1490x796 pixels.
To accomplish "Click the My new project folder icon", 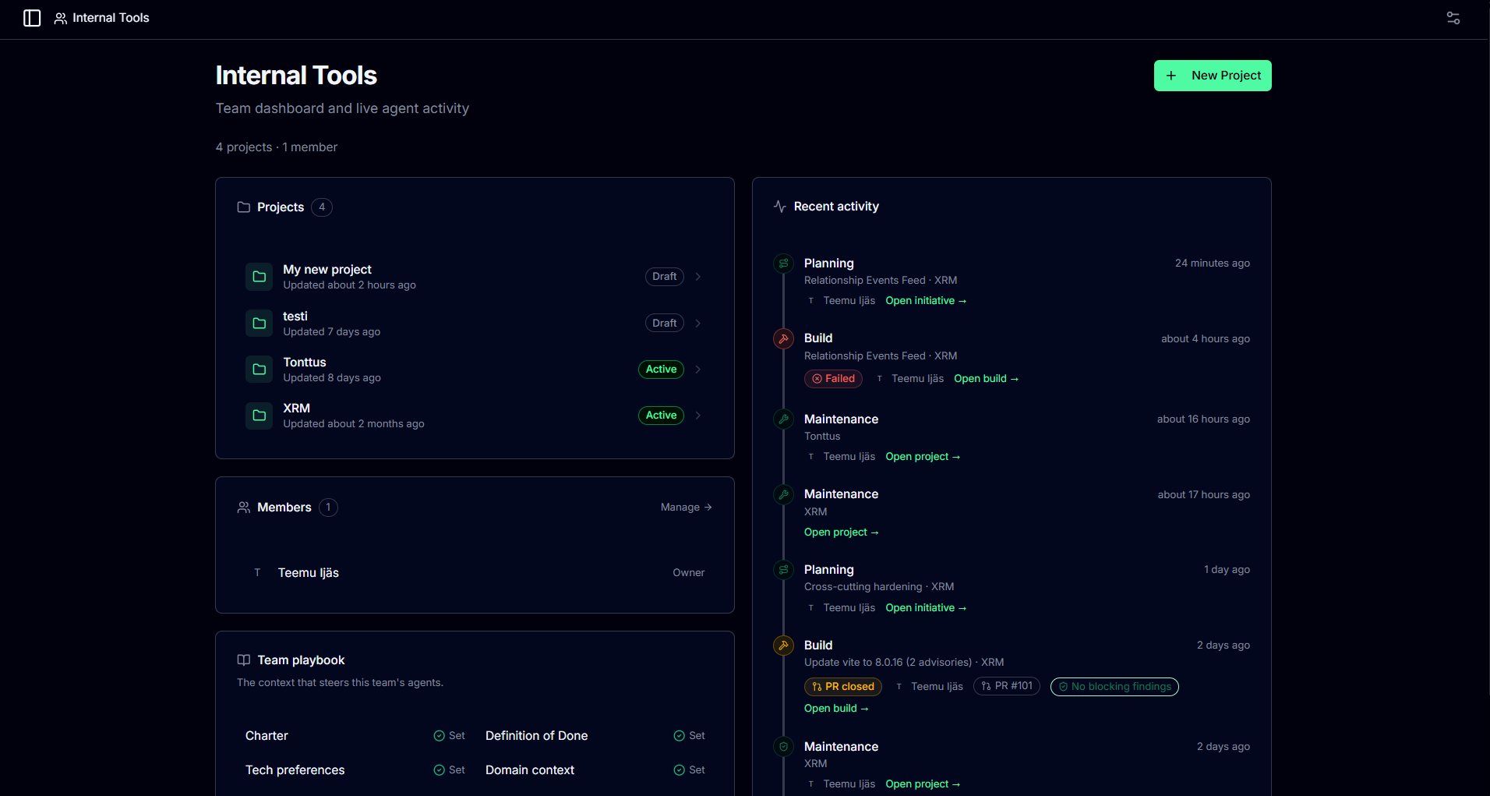I will pos(260,277).
